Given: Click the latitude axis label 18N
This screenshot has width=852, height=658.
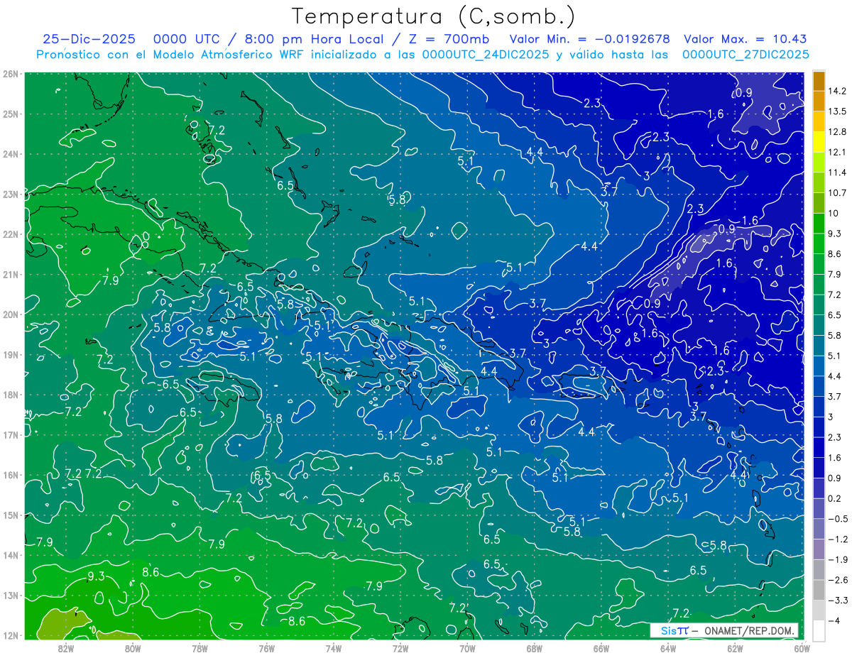Looking at the screenshot, I should point(10,395).
